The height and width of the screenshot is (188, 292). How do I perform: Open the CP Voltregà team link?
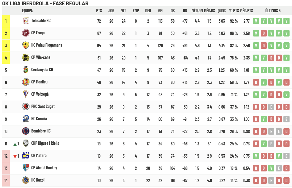(40, 94)
